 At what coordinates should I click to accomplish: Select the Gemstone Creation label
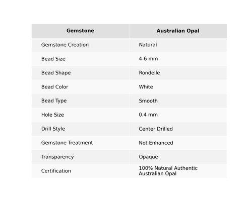tap(65, 45)
